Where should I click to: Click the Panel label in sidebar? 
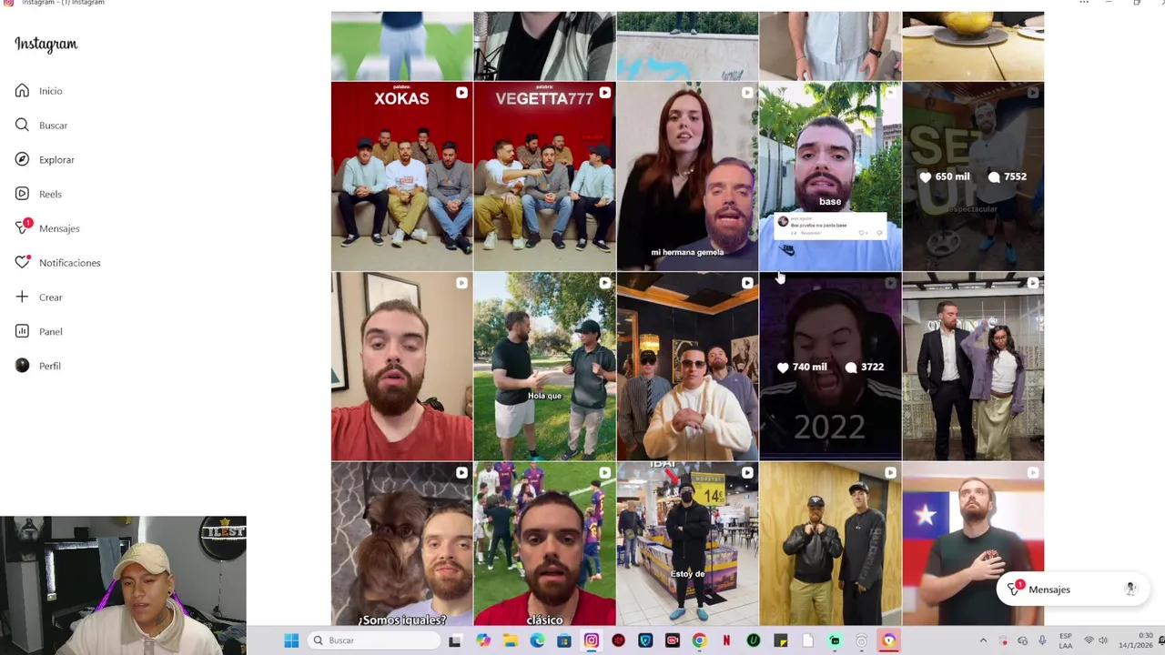click(51, 332)
